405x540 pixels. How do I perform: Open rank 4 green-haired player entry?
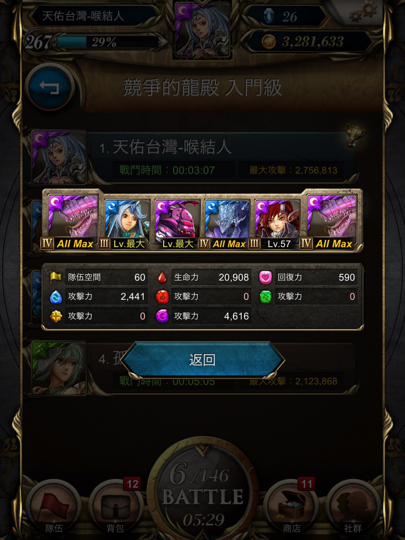click(x=194, y=368)
